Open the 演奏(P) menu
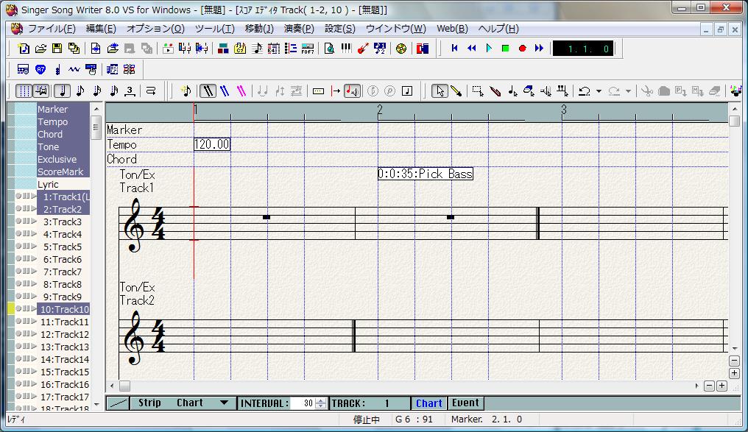This screenshot has width=748, height=432. tap(298, 29)
